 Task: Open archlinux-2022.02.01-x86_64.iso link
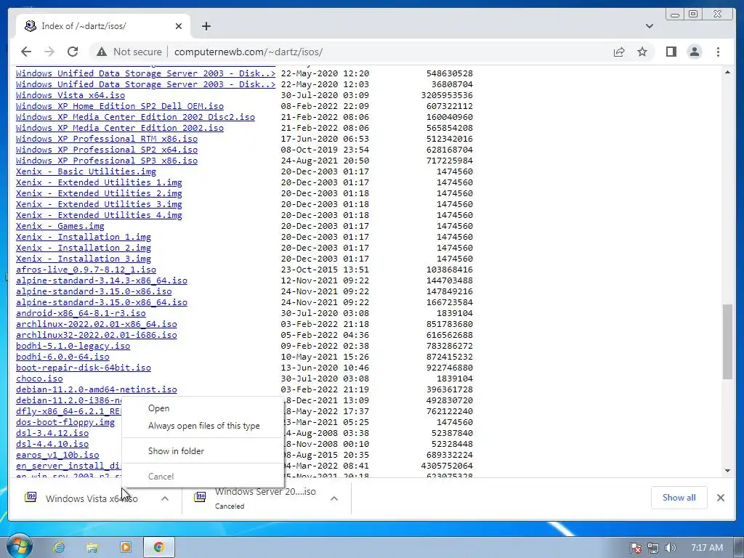(x=97, y=324)
